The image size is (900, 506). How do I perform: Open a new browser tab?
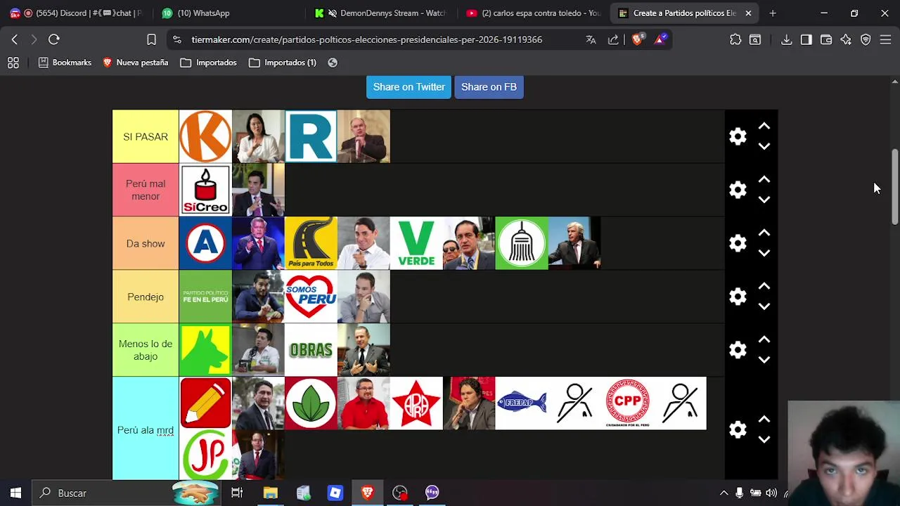pos(773,13)
